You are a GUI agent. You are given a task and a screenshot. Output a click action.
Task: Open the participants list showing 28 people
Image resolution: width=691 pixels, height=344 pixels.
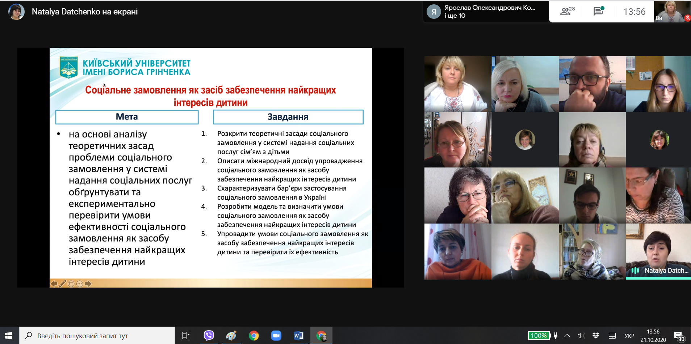(567, 12)
